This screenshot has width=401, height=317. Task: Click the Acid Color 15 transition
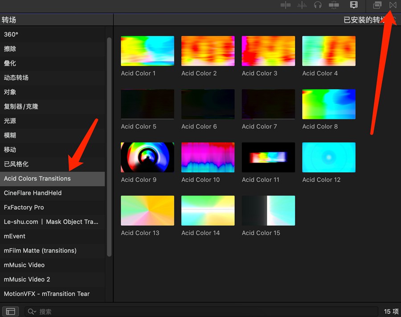[268, 211]
